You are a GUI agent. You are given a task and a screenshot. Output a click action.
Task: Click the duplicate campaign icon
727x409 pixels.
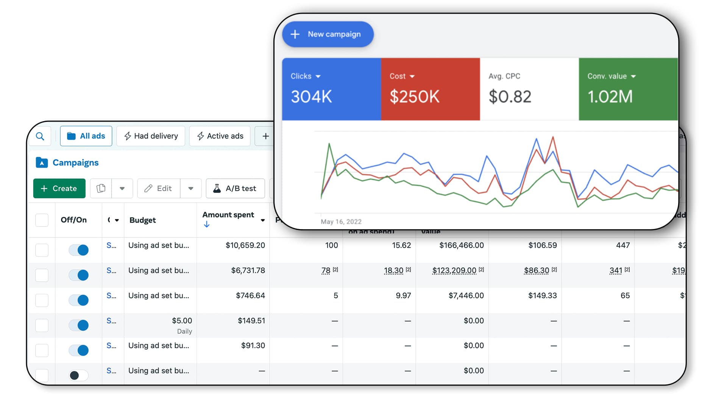point(101,188)
